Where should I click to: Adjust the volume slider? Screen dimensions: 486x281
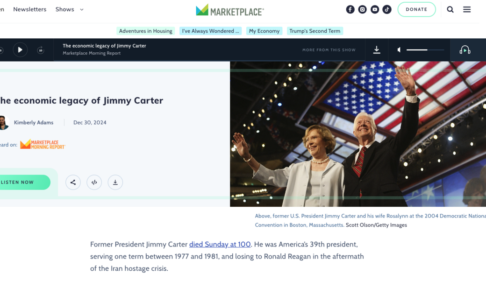(425, 50)
